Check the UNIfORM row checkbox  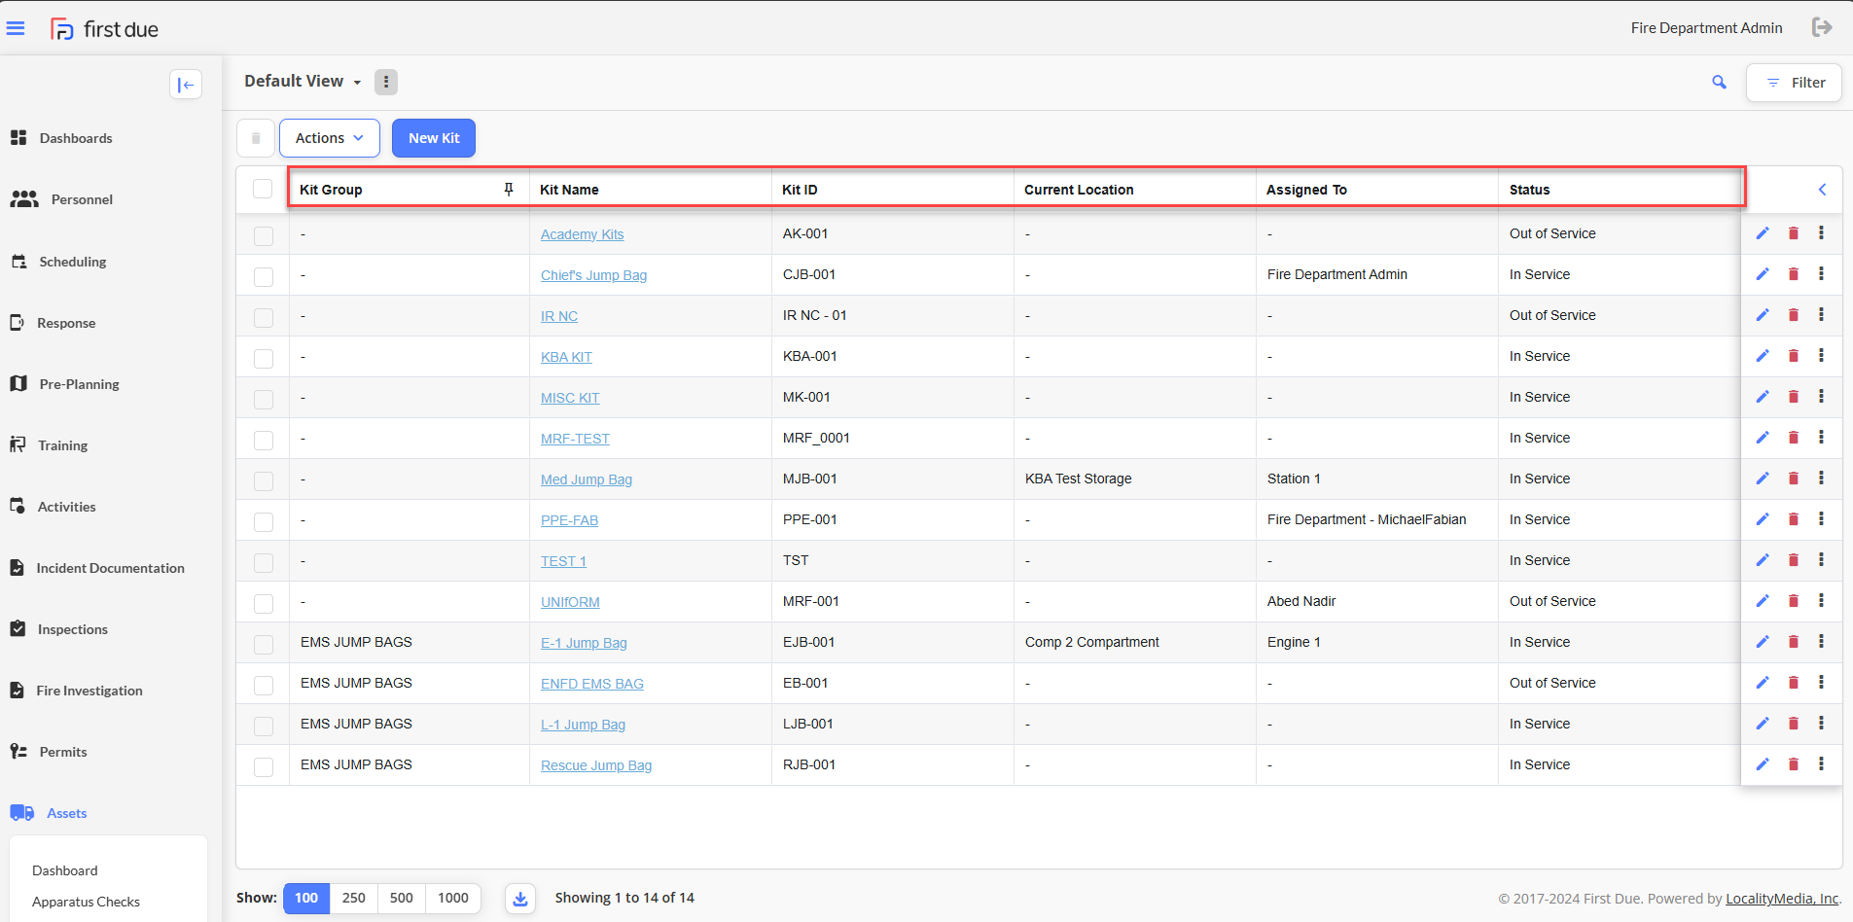264,604
